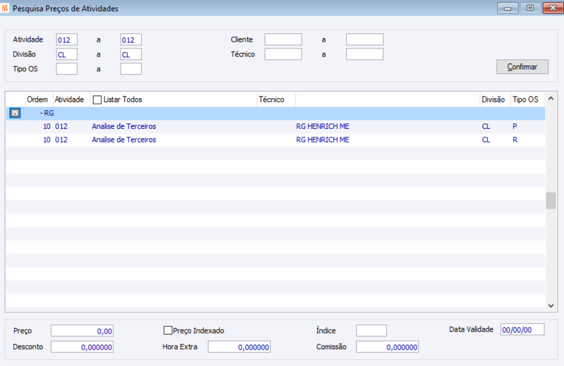
Task: Click the second Divisão range field
Action: [x=130, y=54]
